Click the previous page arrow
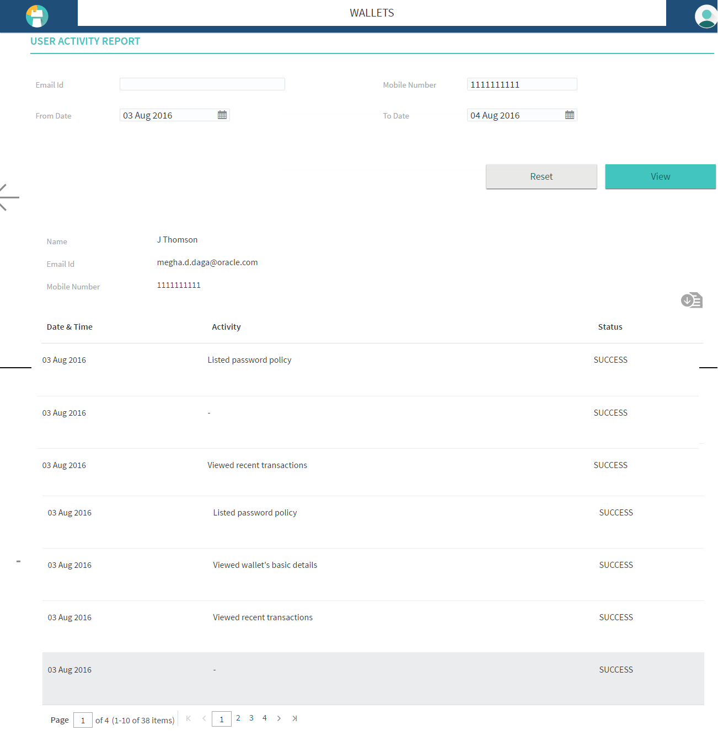718x736 pixels. pos(204,718)
